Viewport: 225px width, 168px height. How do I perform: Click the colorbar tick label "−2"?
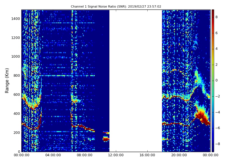217,96
